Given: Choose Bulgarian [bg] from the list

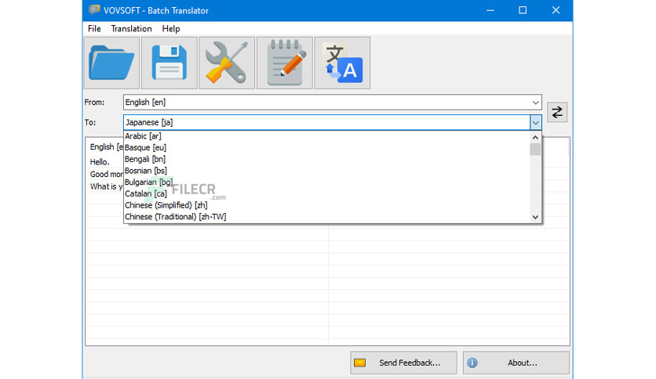Looking at the screenshot, I should 327,182.
